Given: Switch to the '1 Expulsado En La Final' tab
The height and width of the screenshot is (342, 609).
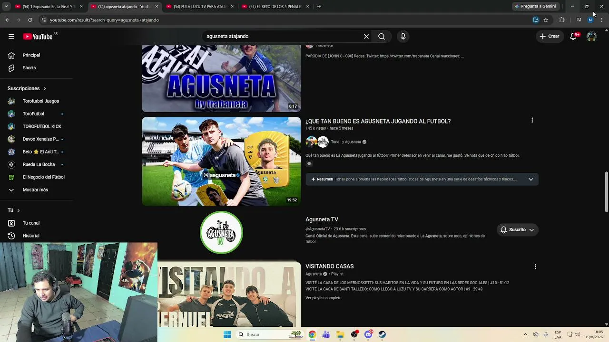Looking at the screenshot, I should (x=45, y=7).
